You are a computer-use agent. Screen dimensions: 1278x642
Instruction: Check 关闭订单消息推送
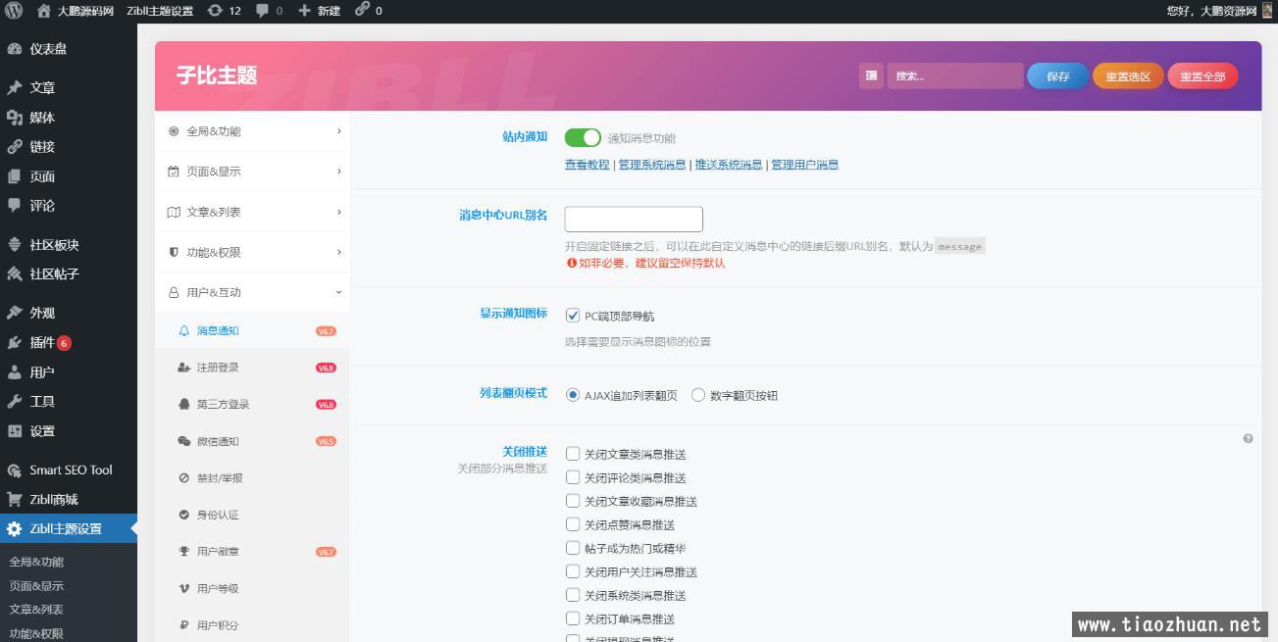[573, 618]
